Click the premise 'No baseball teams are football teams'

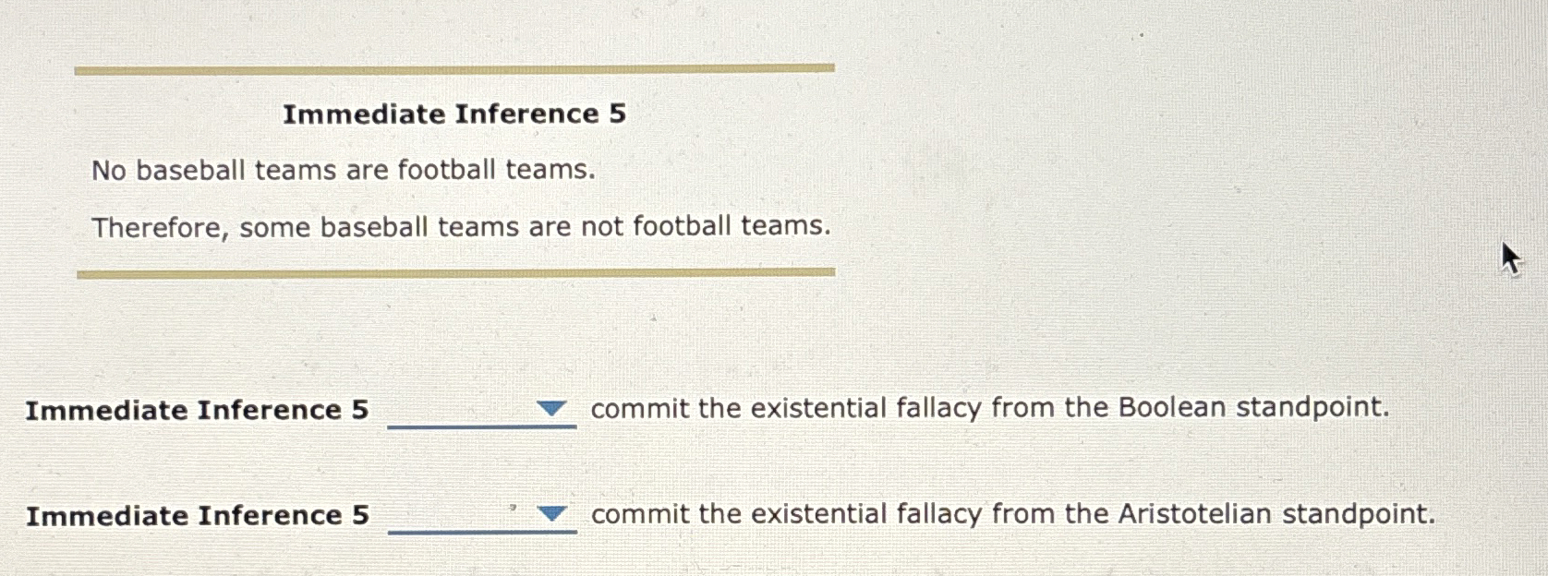tap(343, 169)
